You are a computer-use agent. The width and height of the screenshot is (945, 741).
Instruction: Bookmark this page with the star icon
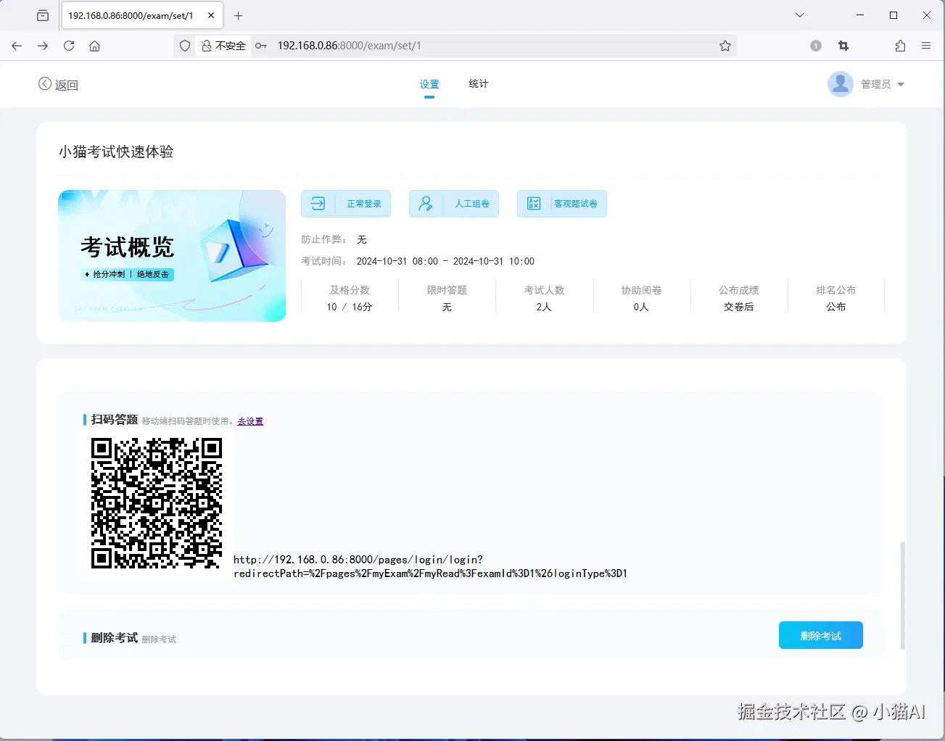point(725,45)
